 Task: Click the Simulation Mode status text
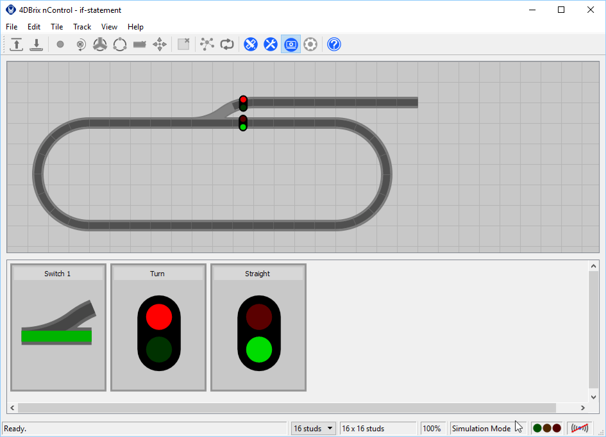[481, 429]
